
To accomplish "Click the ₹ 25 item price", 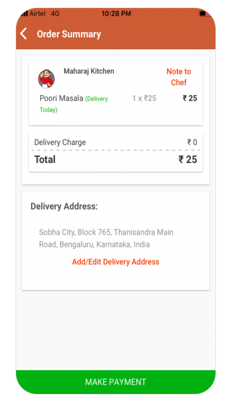I will 190,98.
